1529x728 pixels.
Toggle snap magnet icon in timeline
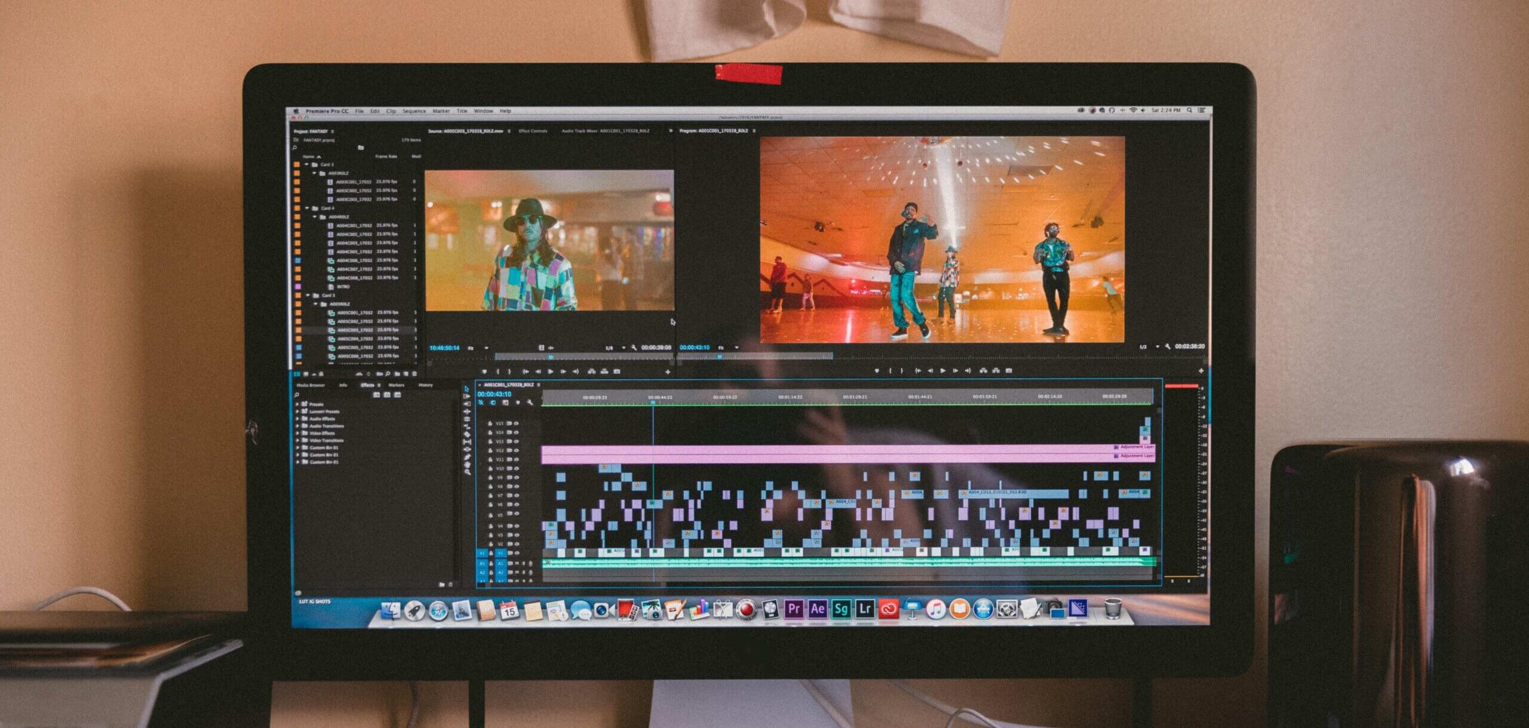click(493, 403)
